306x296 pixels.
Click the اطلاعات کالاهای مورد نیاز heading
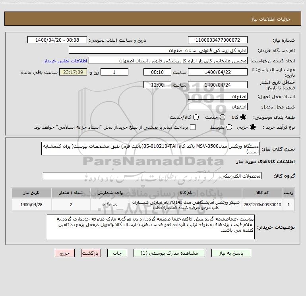265,162
